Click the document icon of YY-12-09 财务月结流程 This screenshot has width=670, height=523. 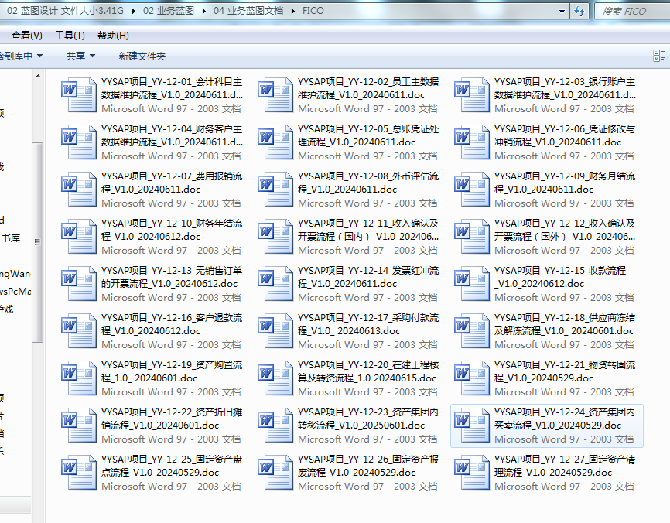(x=472, y=190)
